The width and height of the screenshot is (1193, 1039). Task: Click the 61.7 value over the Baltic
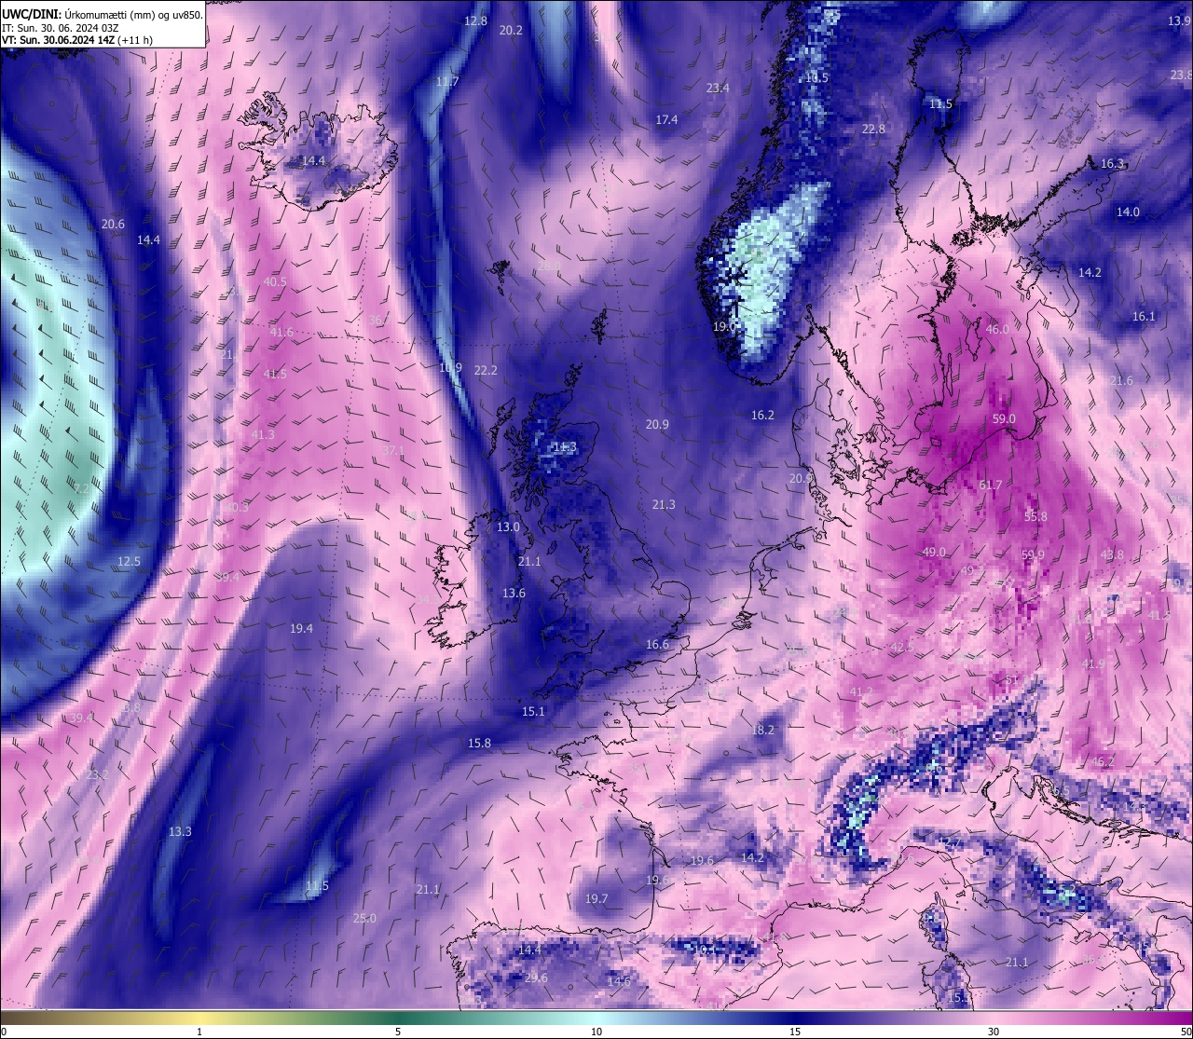[x=991, y=485]
